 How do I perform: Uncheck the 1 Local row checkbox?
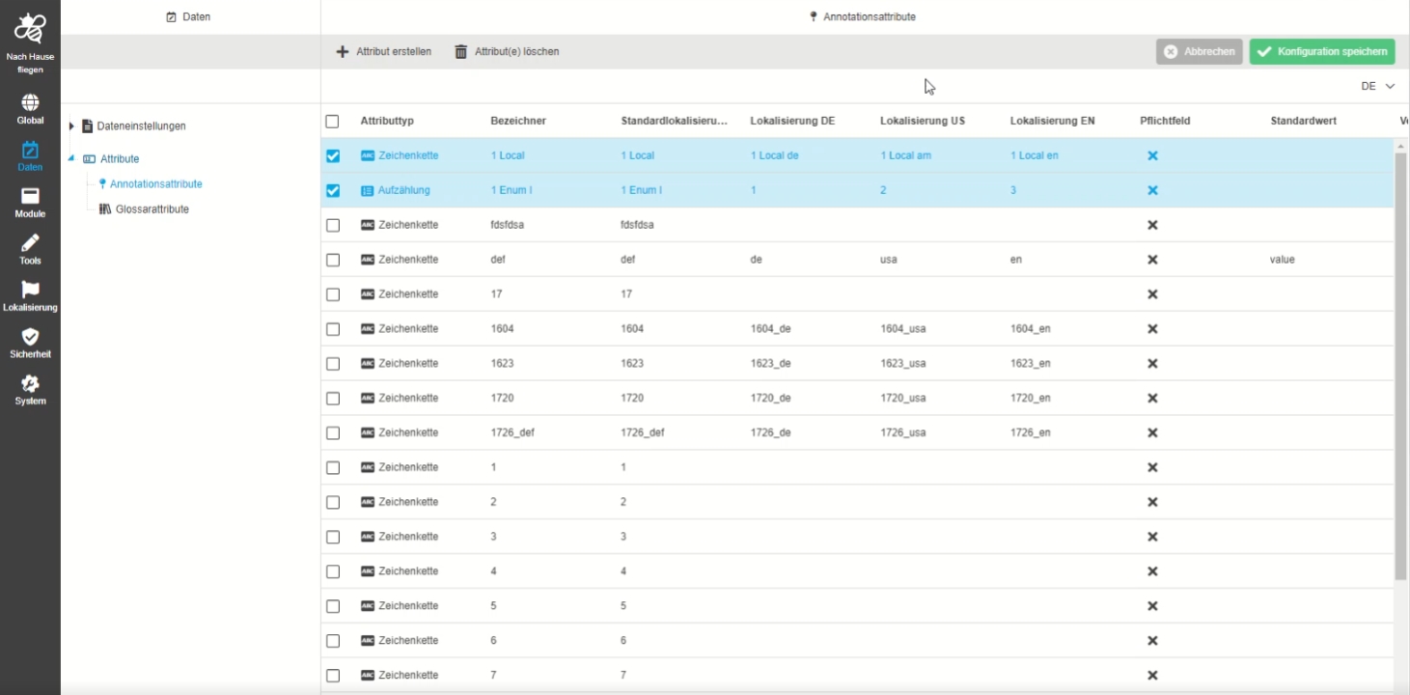(333, 156)
